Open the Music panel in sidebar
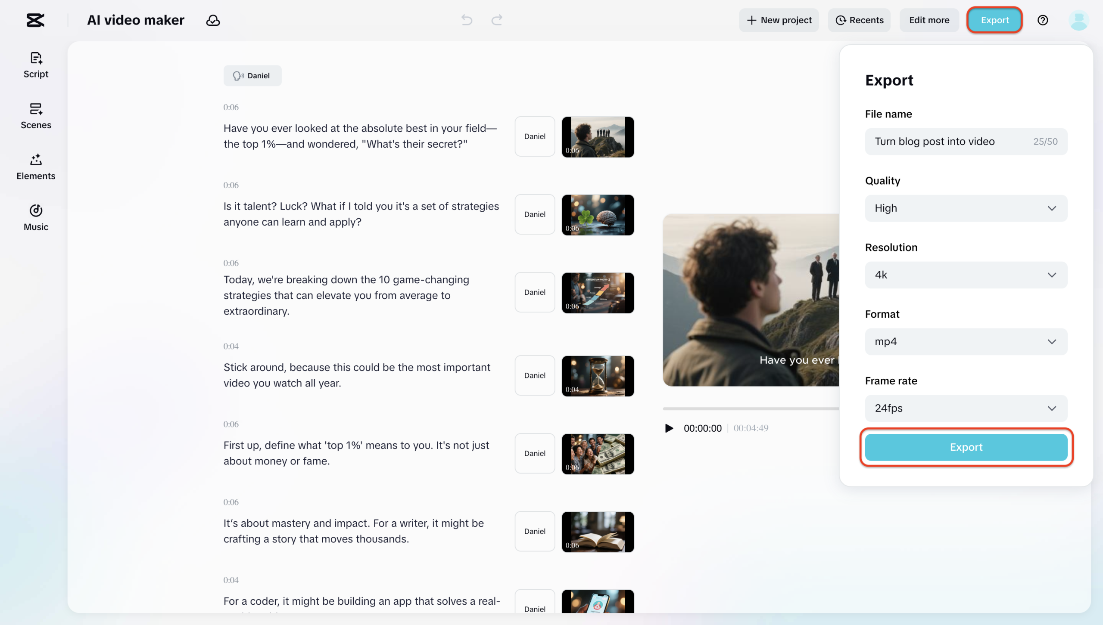1103x625 pixels. [x=36, y=218]
